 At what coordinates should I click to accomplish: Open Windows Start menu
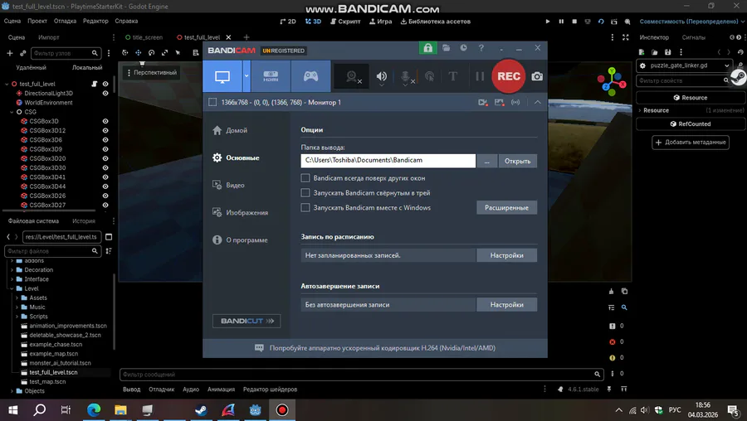(x=12, y=410)
